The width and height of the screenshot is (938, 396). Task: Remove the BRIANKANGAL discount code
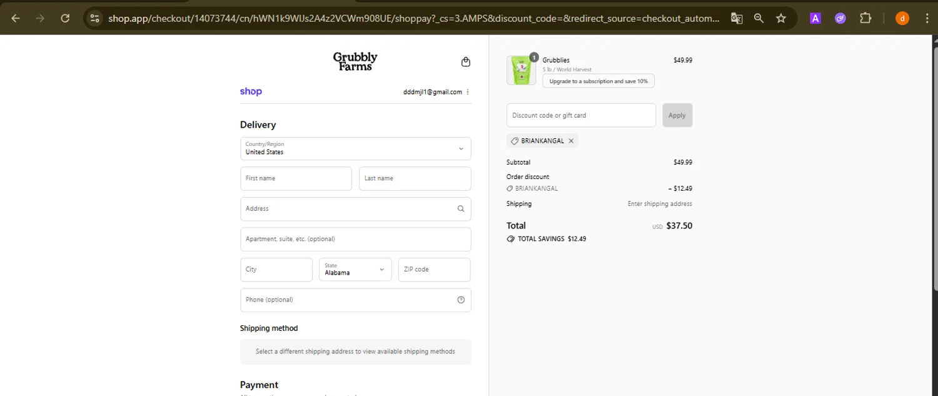[x=571, y=141]
